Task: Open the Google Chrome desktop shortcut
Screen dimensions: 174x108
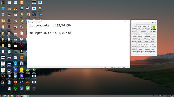Action: [x=22, y=21]
